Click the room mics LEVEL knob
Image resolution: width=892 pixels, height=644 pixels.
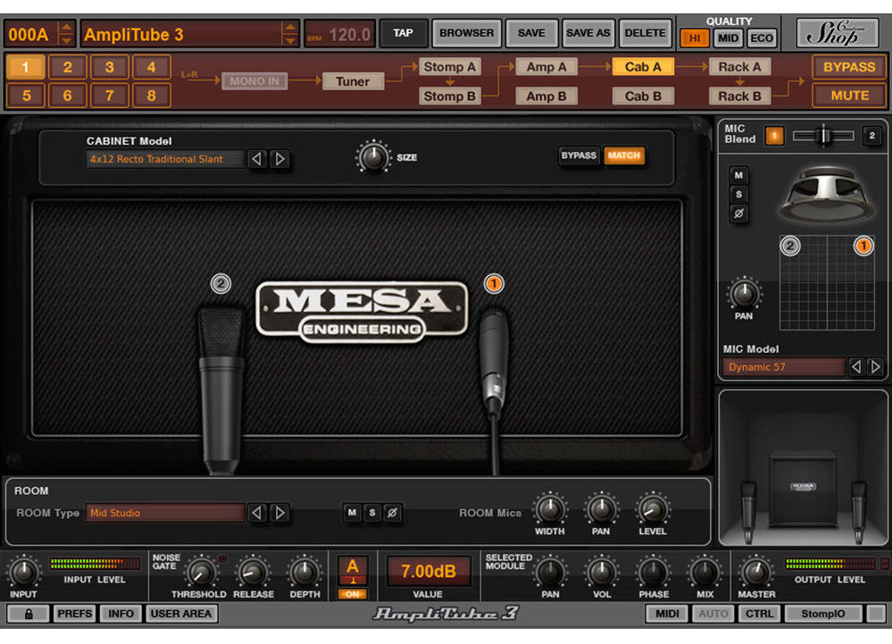653,509
